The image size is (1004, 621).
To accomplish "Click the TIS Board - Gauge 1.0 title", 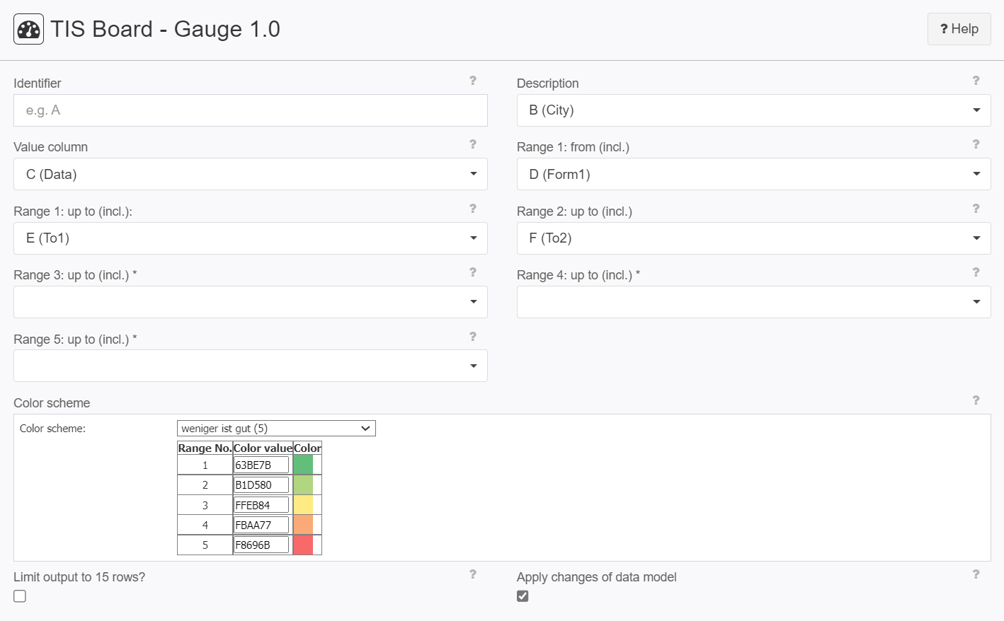I will 165,29.
